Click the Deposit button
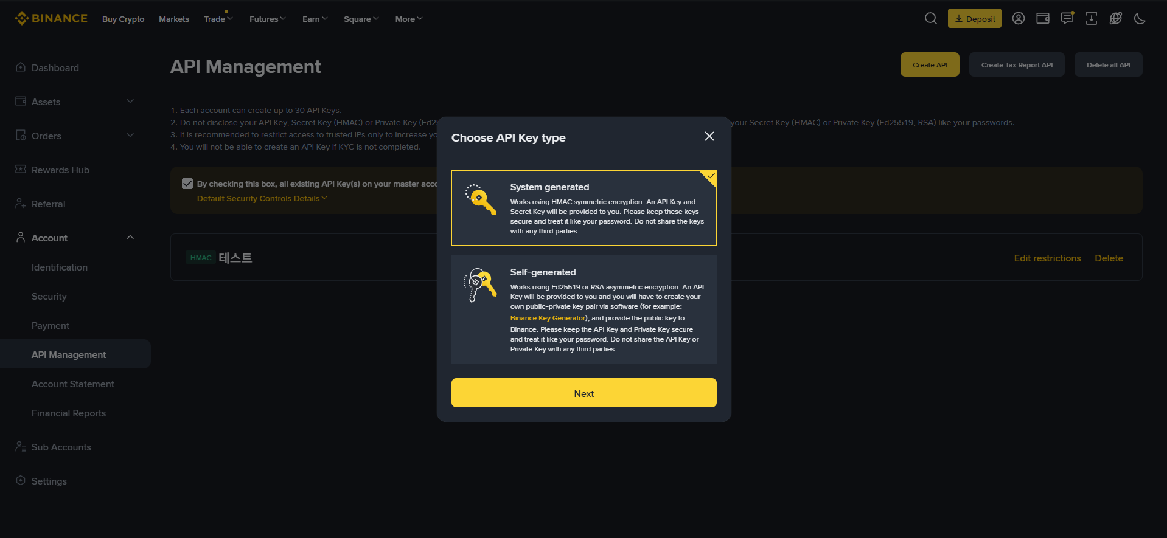The height and width of the screenshot is (538, 1167). click(x=975, y=18)
